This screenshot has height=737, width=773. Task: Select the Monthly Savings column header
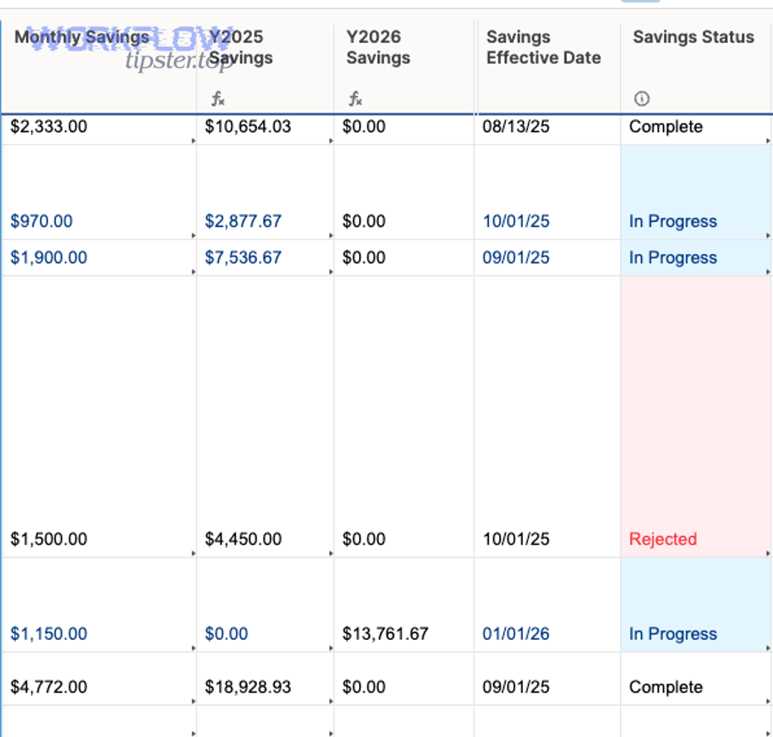point(82,38)
